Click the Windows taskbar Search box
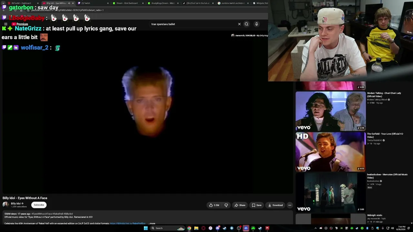This screenshot has height=232, width=413. point(168,228)
